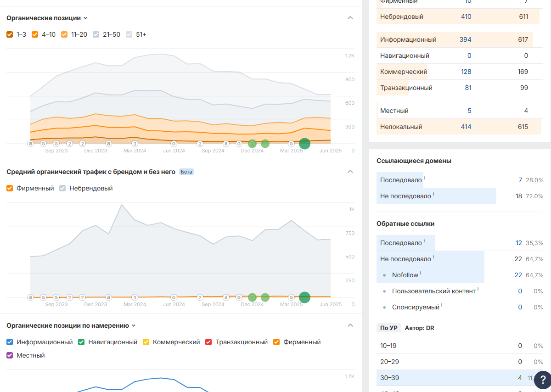
Task: Collapse the Средний органический трафик section
Action: pos(350,172)
